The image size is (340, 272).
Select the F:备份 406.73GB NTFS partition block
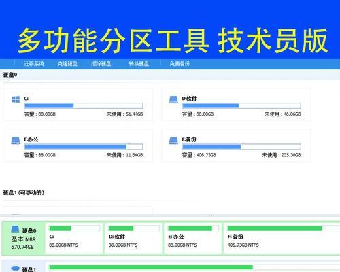point(282,238)
